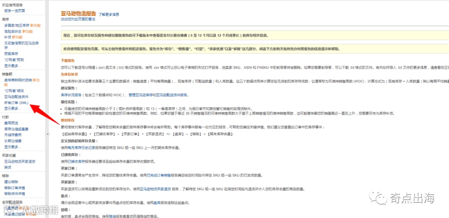Open 移除订单详情 report

(x=15, y=188)
